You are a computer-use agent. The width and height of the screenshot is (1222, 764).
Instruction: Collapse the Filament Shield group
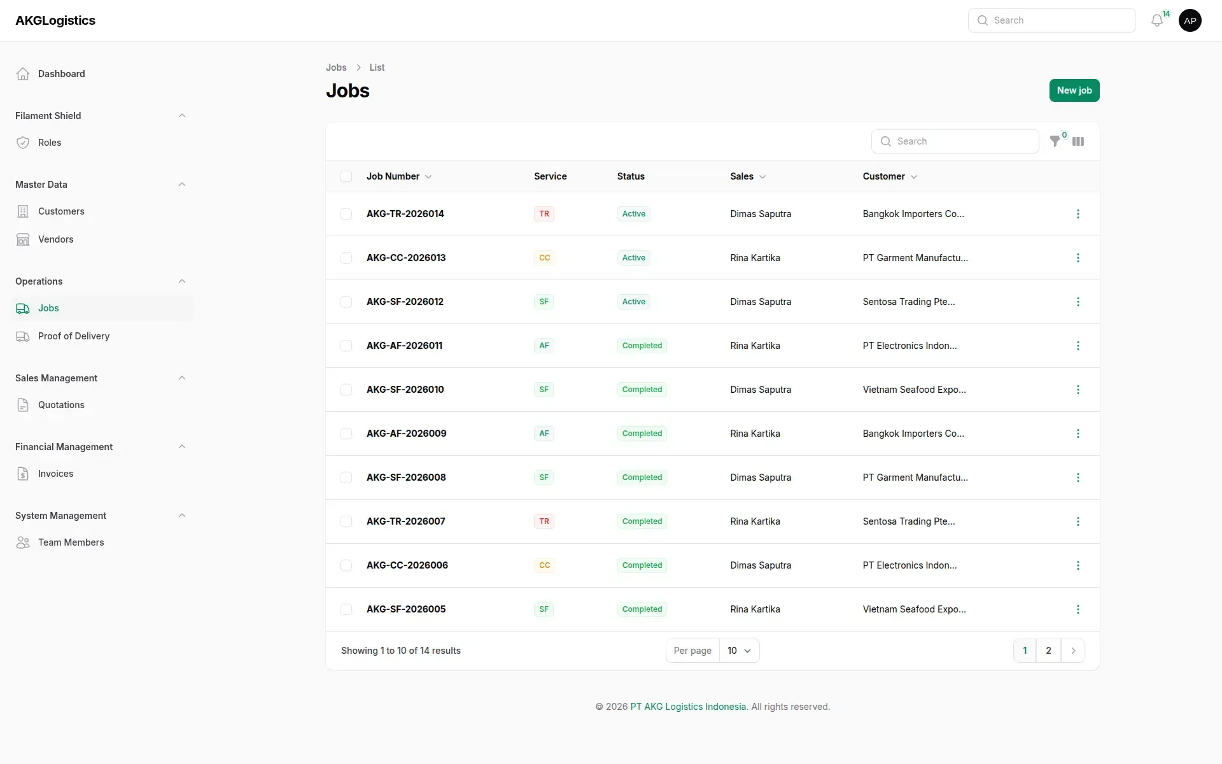coord(182,116)
